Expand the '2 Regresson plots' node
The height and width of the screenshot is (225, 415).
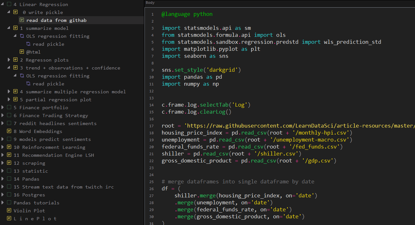(x=9, y=60)
